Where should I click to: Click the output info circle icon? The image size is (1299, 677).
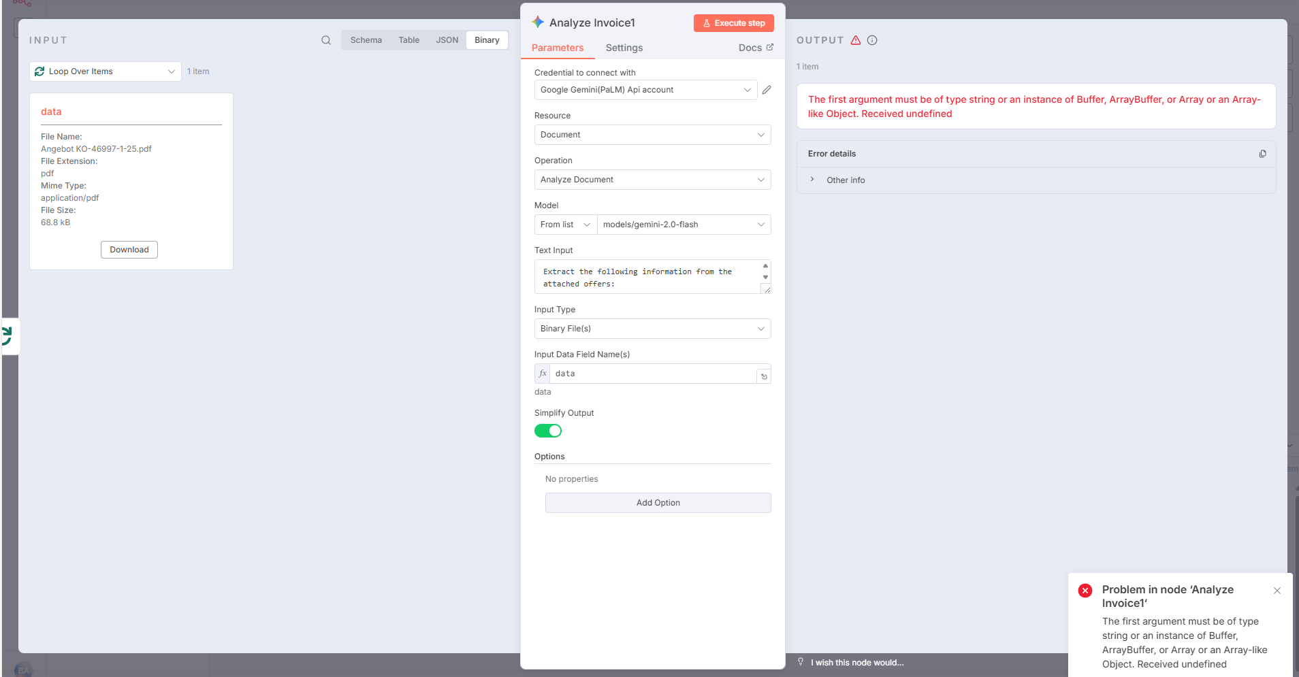click(872, 40)
